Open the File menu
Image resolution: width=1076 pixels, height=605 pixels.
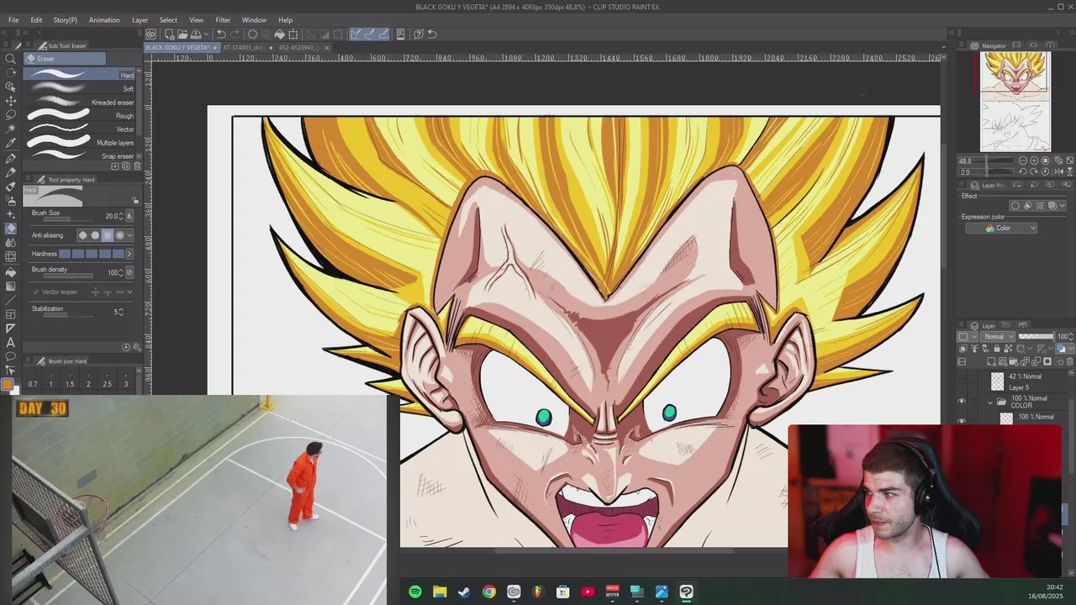tap(13, 20)
